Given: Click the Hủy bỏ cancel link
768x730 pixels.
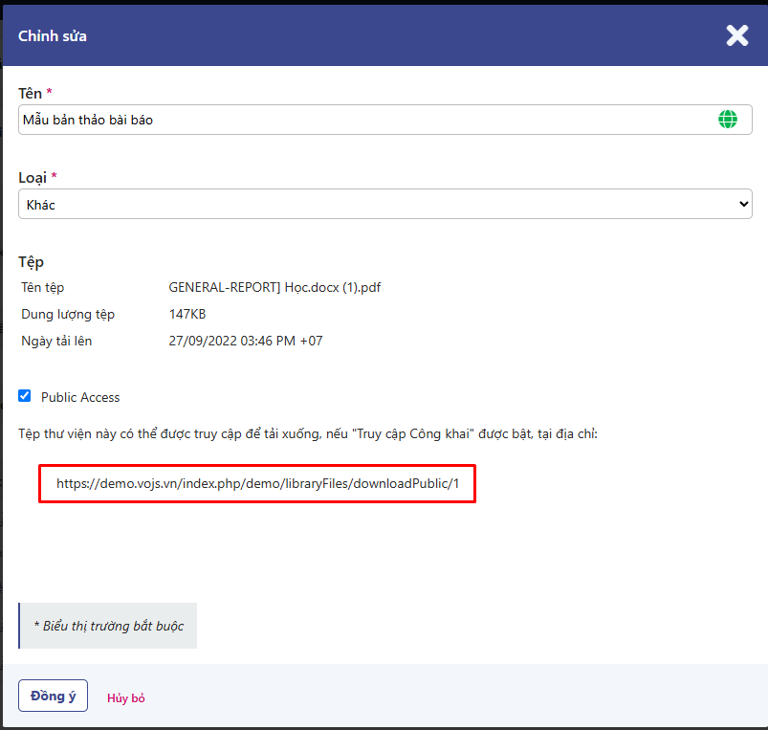Looking at the screenshot, I should tap(125, 698).
